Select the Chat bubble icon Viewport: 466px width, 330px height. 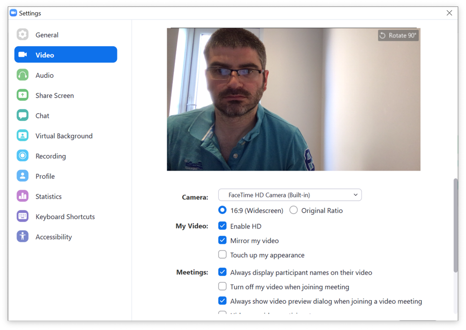tap(22, 115)
